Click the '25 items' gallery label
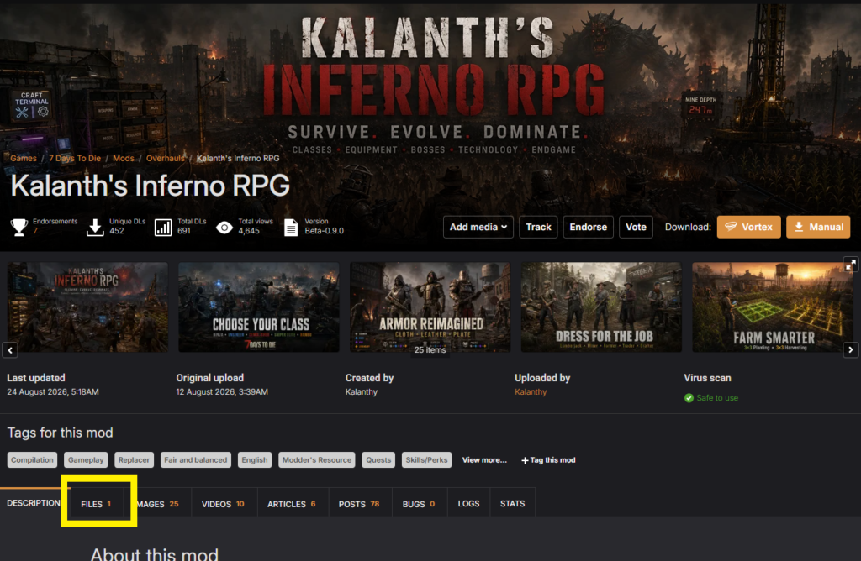Screen dimensions: 861x561 pyautogui.click(x=430, y=350)
